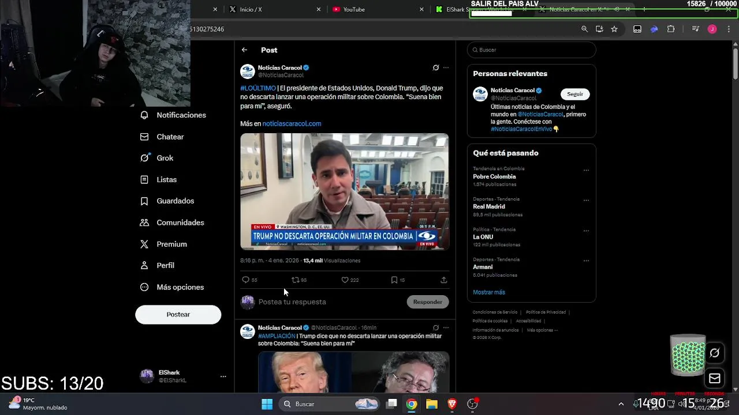The image size is (739, 415).
Task: Open the Armani trend
Action: [483, 267]
